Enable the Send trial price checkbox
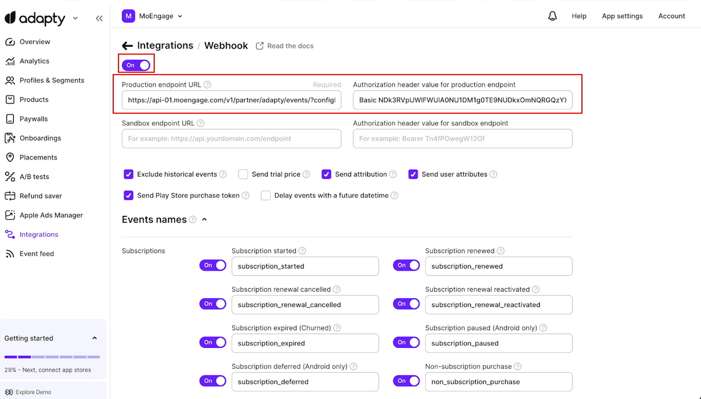 (x=243, y=174)
